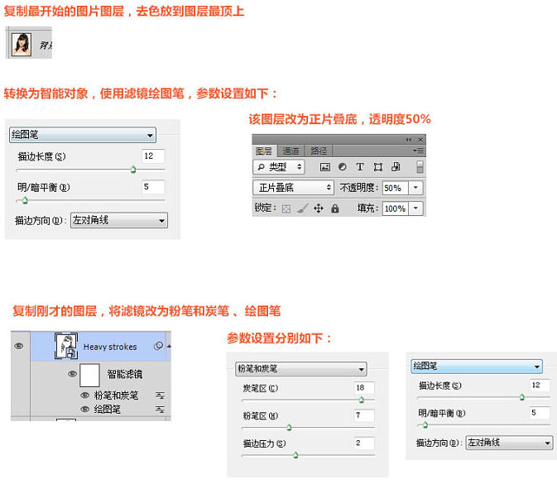Screen dimensions: 557x484
Task: Open 左对角线 dropdown under the smart-object heading
Action: pos(119,221)
